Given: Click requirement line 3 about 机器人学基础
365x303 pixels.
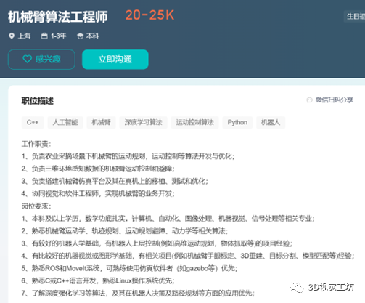Looking at the screenshot, I should coord(157,243).
